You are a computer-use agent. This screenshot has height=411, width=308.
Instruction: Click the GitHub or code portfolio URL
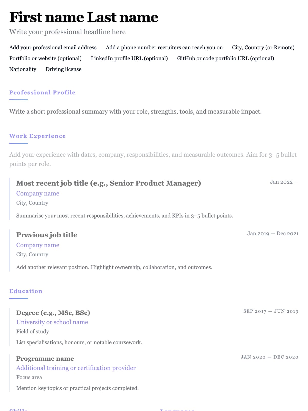(225, 58)
